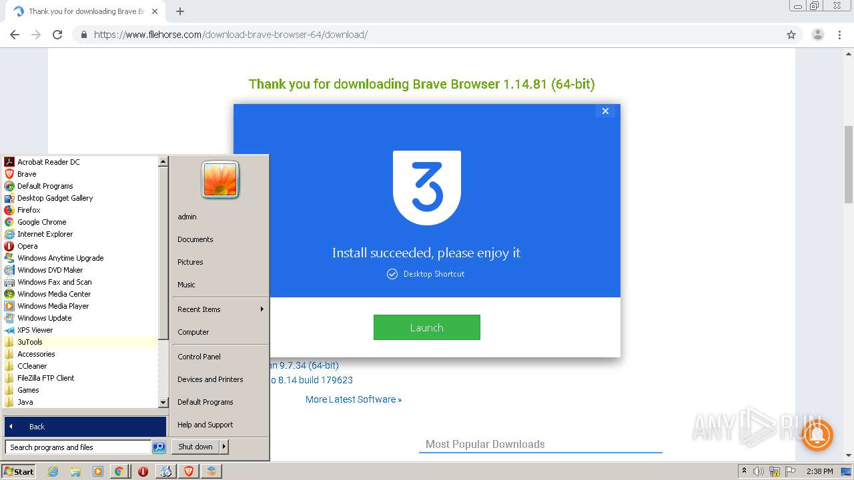
Task: Click the orange notification bell
Action: click(x=817, y=435)
